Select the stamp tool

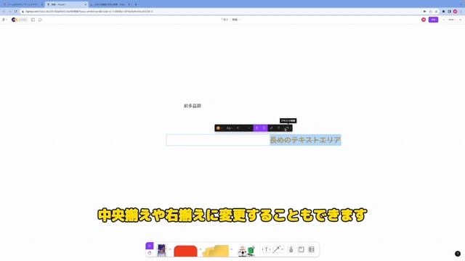click(291, 249)
